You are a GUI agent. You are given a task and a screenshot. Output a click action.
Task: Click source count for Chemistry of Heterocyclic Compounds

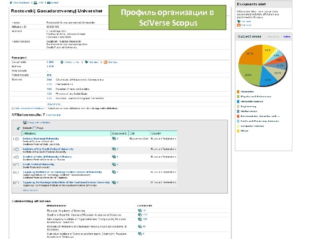point(49,80)
